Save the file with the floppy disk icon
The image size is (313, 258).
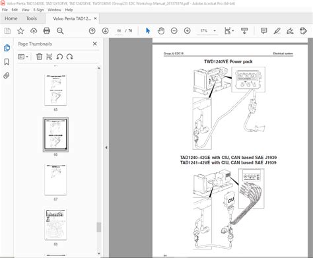7,31
